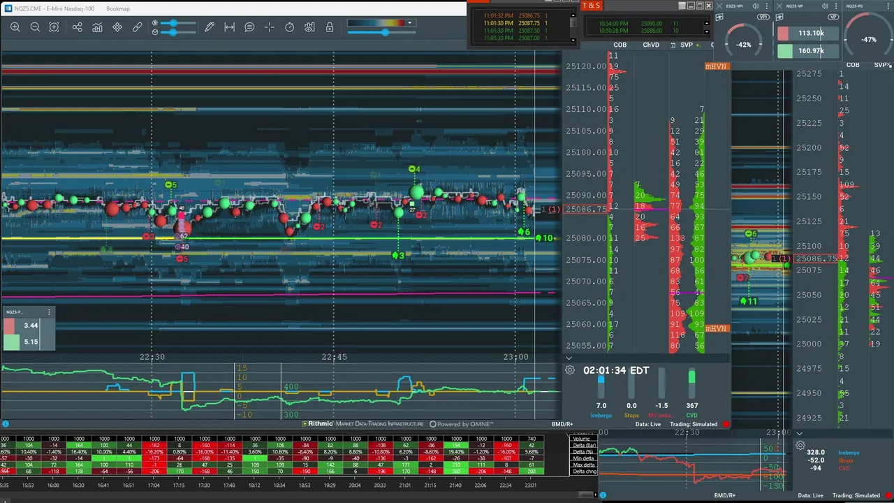894x503 pixels.
Task: Click the diamond-cluster add-ons icon
Action: (x=117, y=27)
